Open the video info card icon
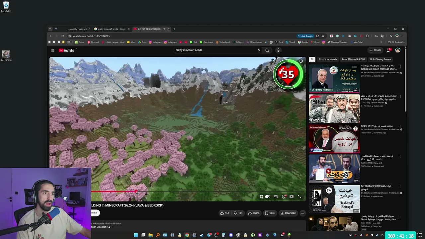The image size is (425, 239). pos(301,61)
